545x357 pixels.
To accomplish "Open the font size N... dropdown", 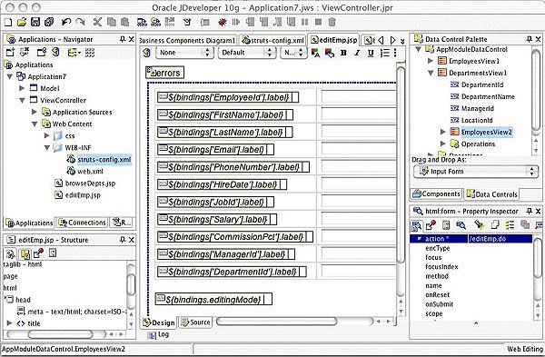I will (x=293, y=53).
